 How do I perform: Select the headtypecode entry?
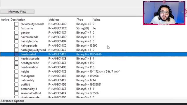pos(30,63)
